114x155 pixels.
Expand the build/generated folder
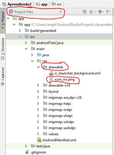pos(20,31)
